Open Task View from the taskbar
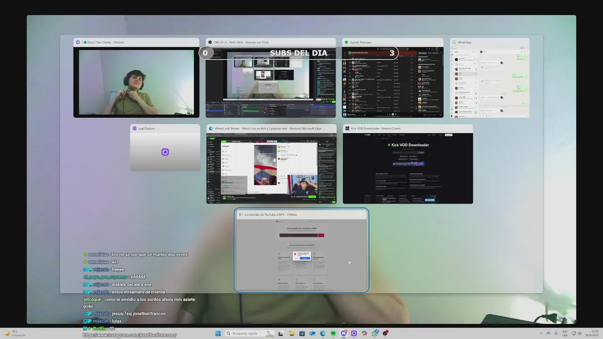 click(281, 333)
